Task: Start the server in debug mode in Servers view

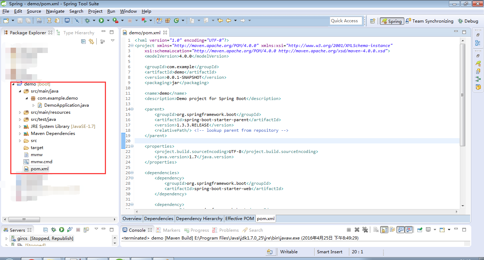Action: click(54, 230)
